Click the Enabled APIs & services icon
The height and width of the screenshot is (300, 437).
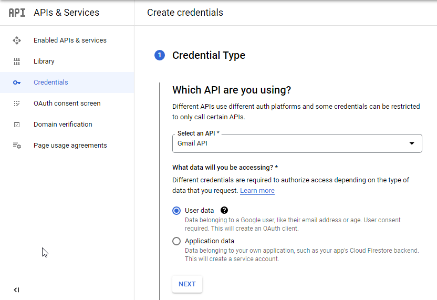pos(17,40)
